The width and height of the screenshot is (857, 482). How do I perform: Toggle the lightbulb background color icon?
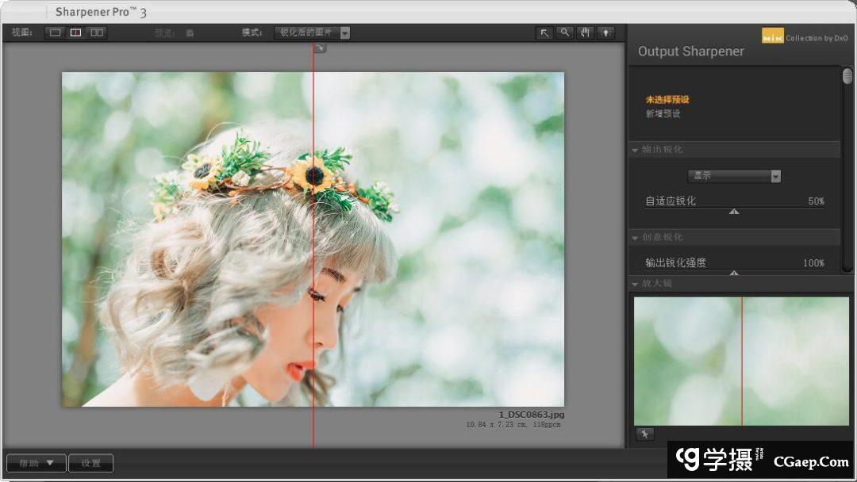(605, 33)
